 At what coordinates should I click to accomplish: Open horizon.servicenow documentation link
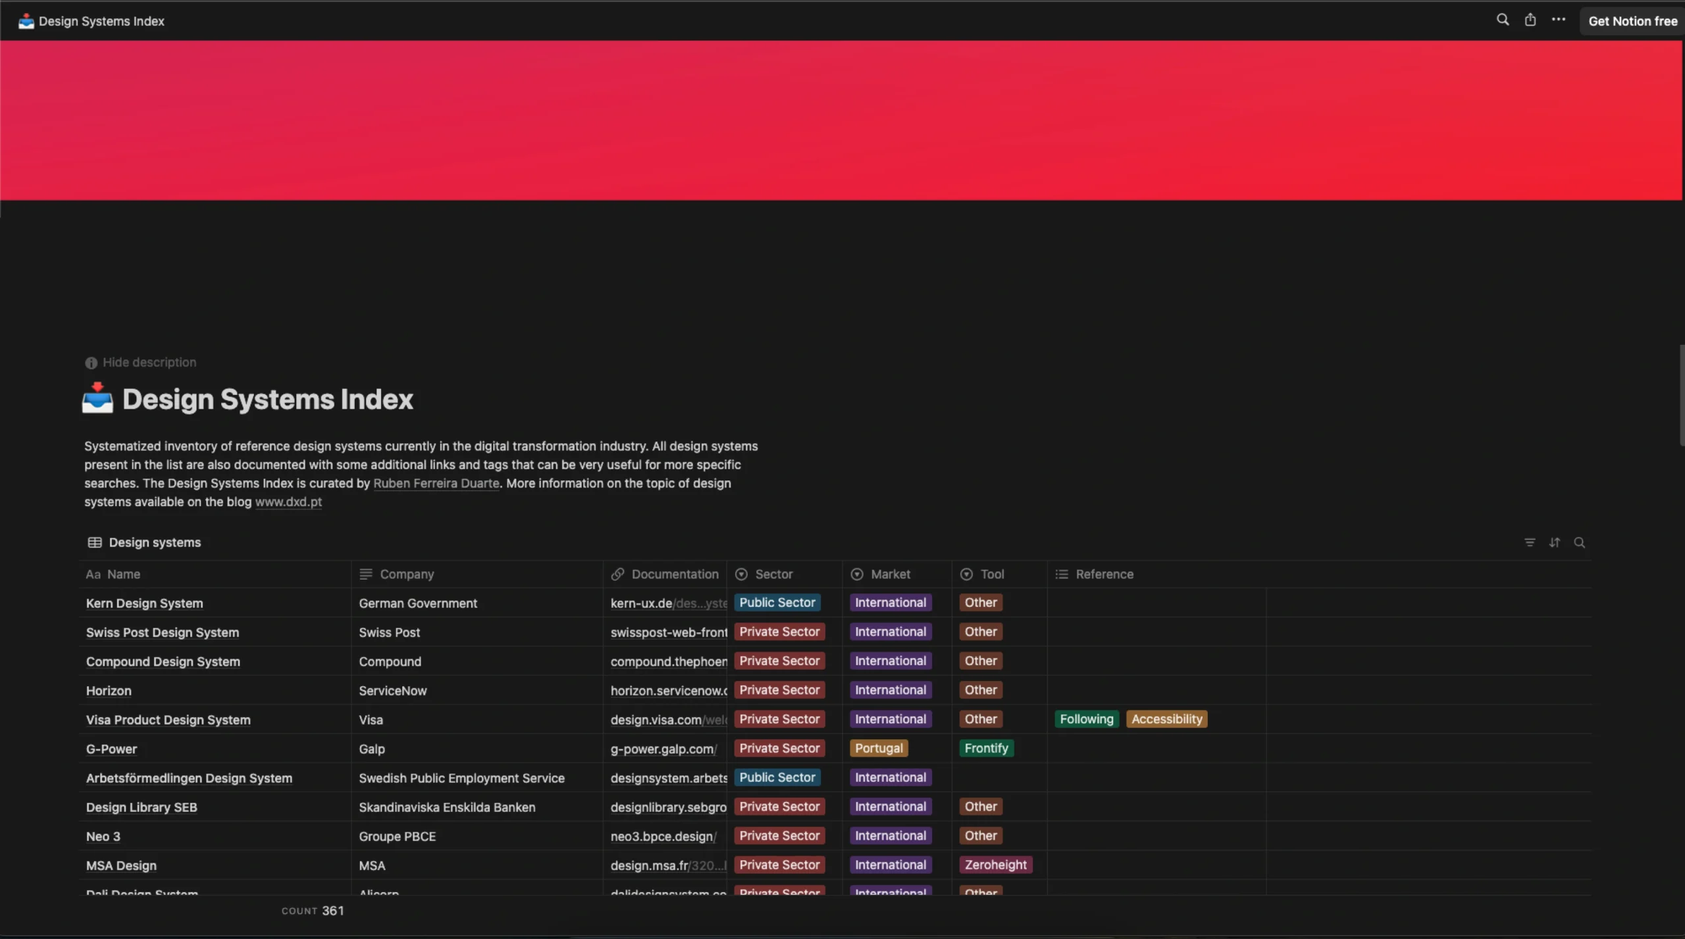click(x=668, y=690)
